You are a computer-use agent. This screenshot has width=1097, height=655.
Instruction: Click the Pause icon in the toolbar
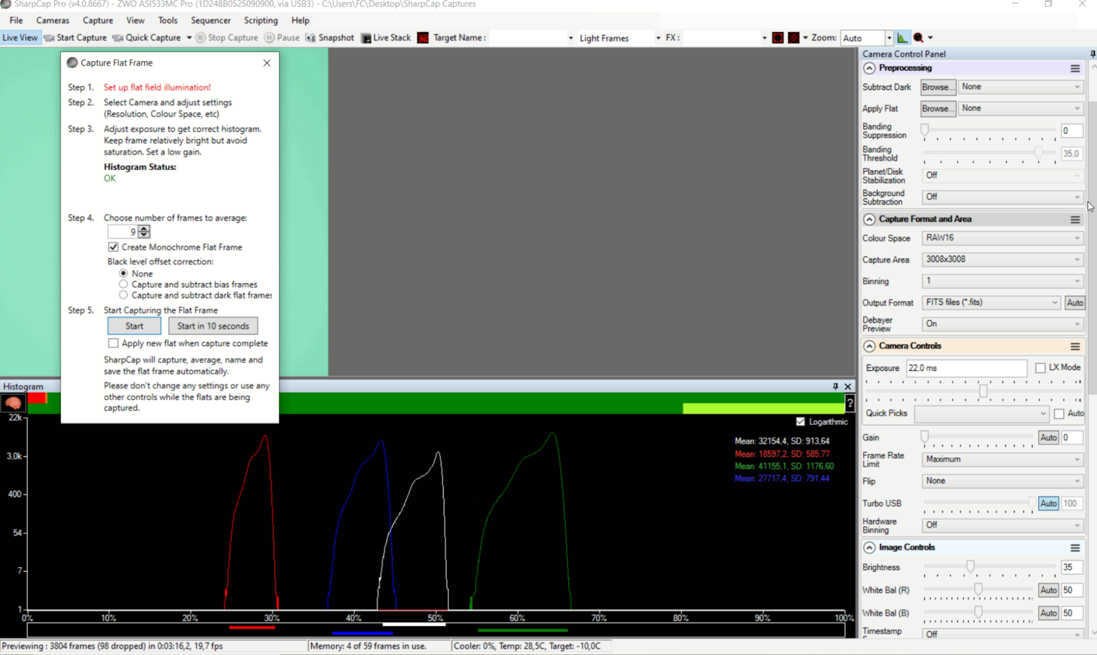[269, 38]
